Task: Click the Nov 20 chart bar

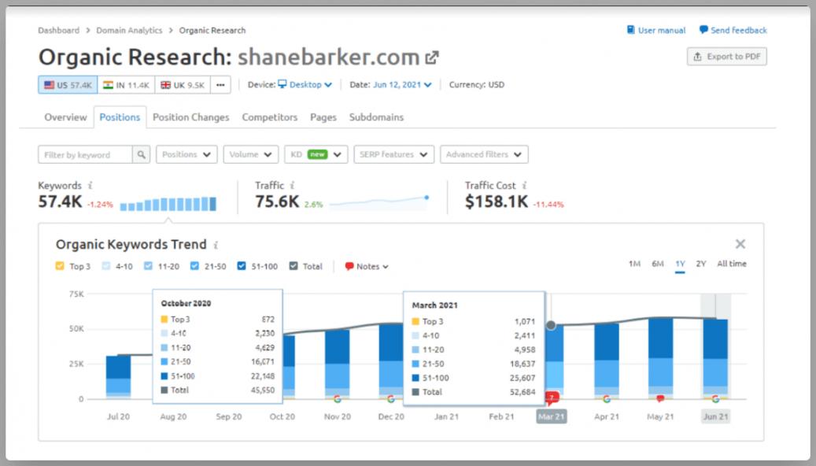Action: 338,364
